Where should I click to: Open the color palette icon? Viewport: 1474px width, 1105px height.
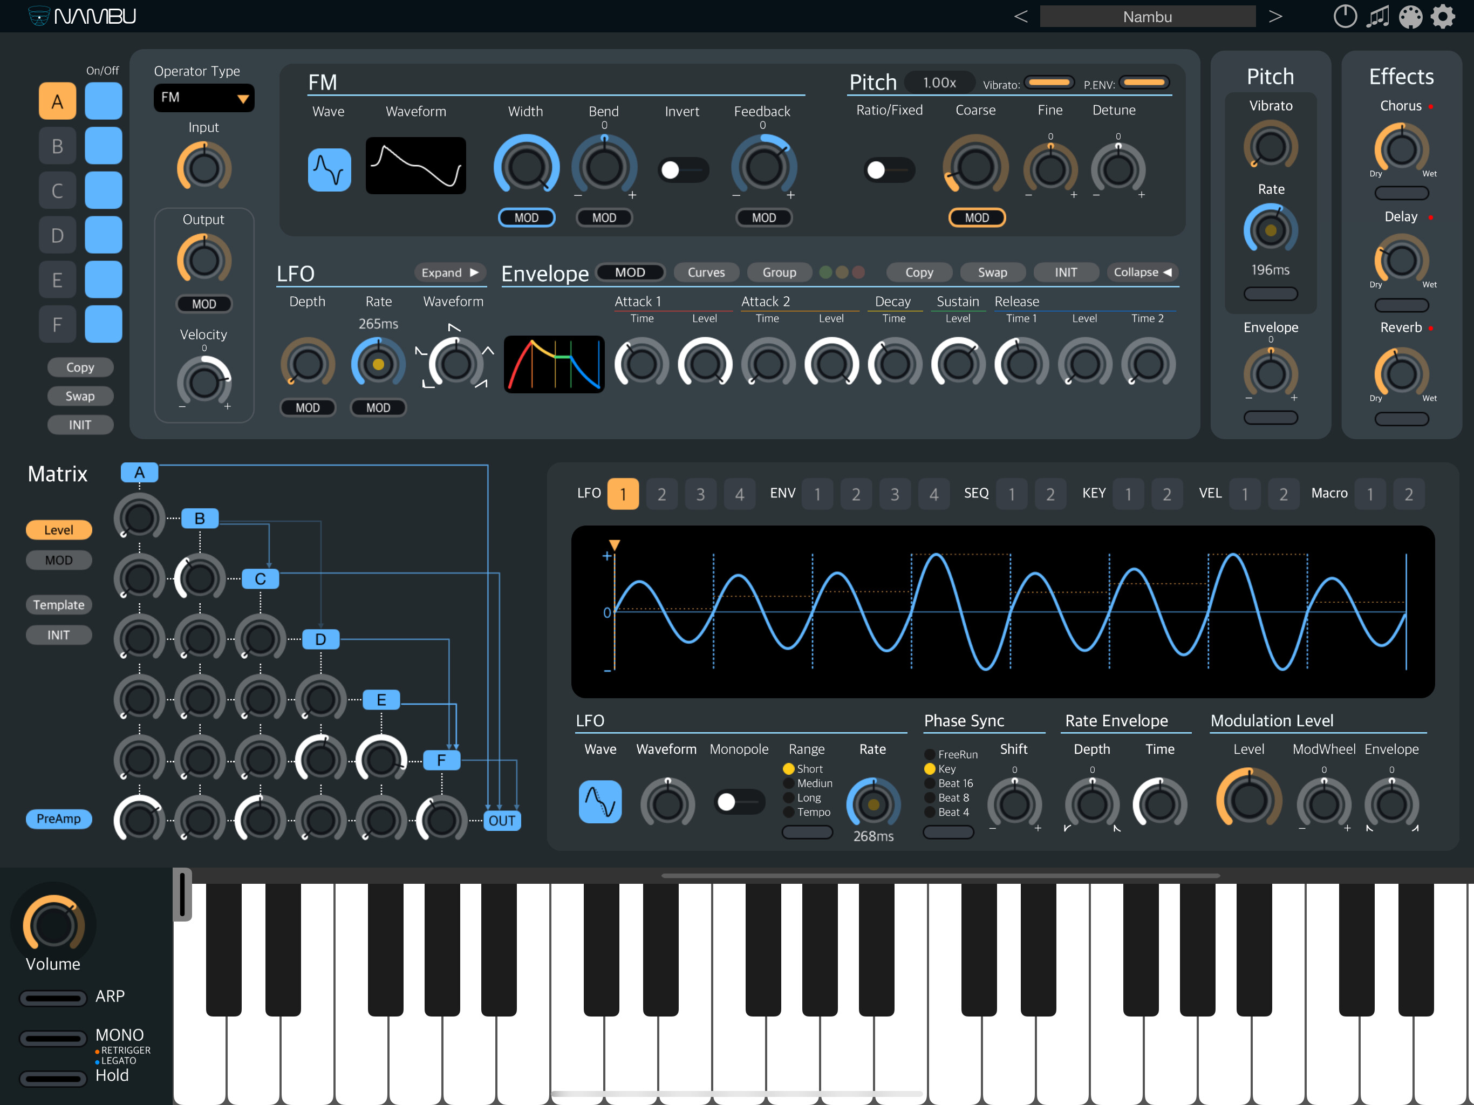point(1410,16)
